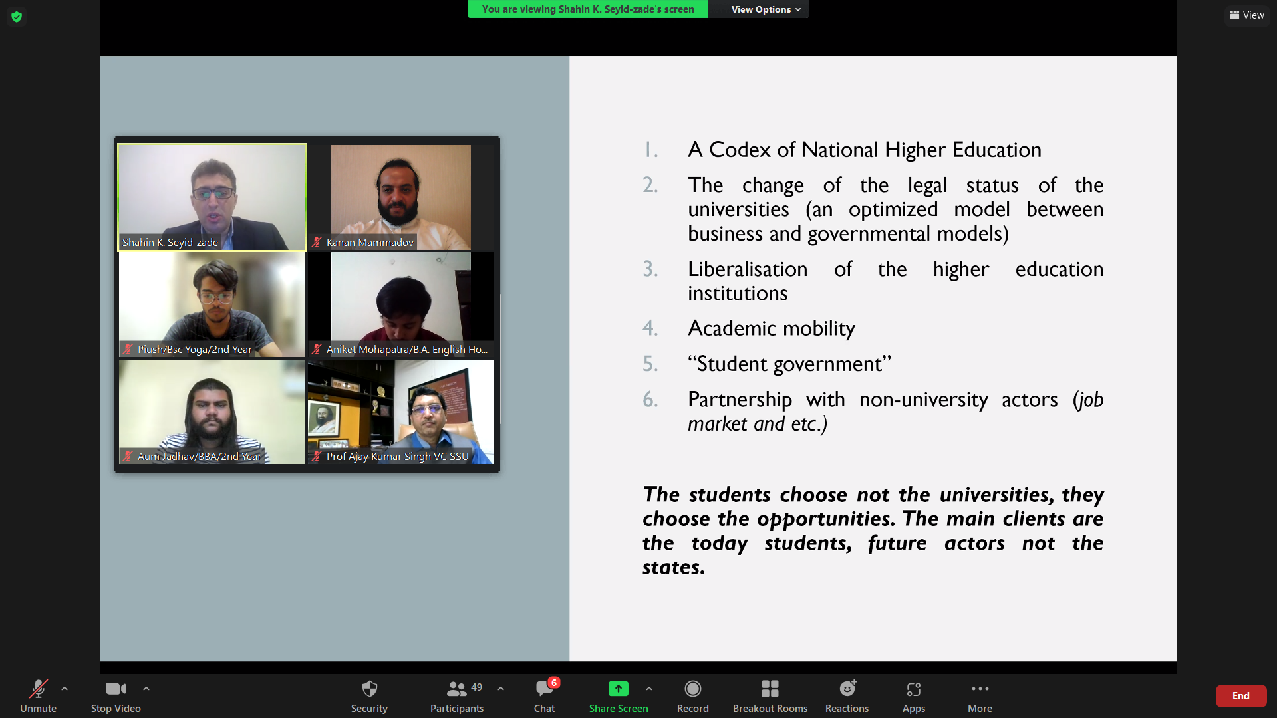The image size is (1277, 718).
Task: Open the View Options dropdown
Action: point(765,9)
